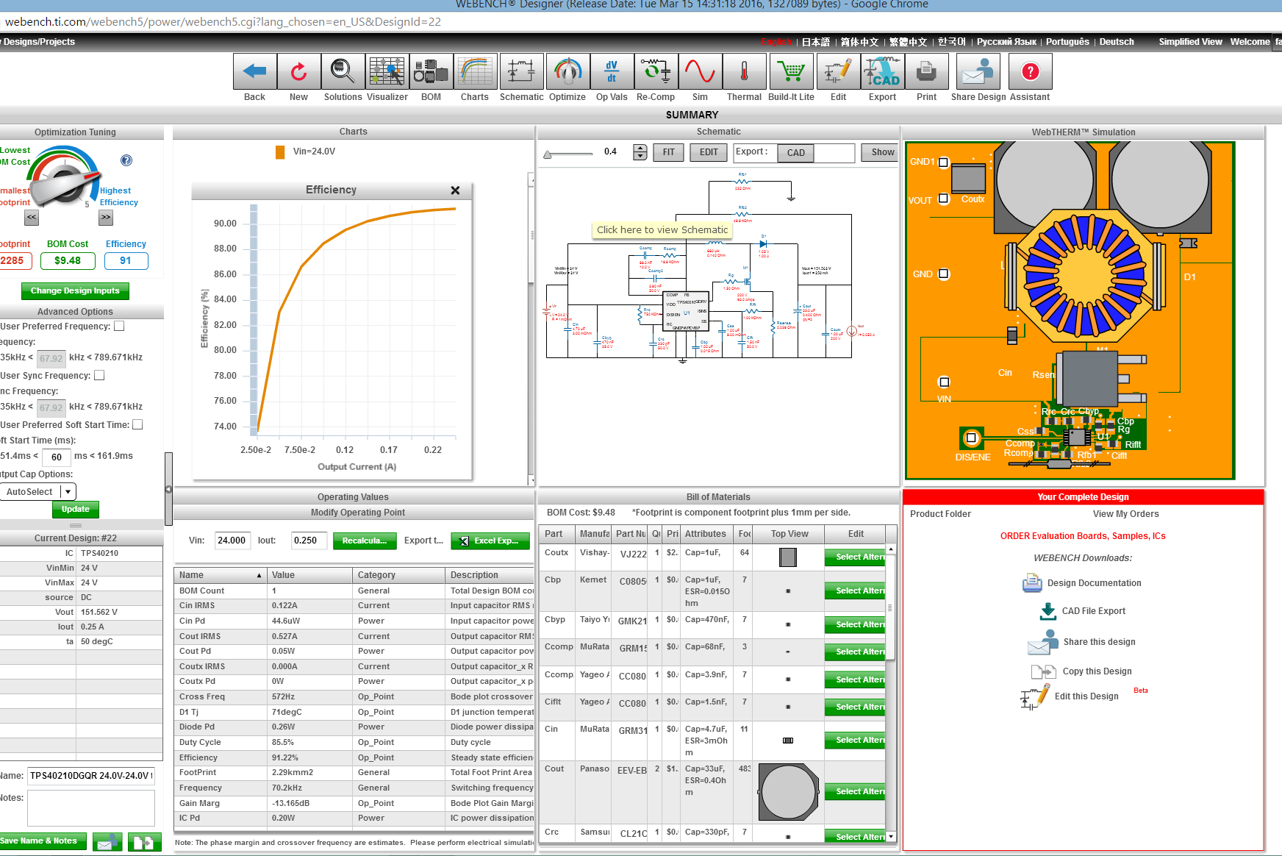The image size is (1282, 856).
Task: Open Op Vals dV/dt icon
Action: [x=612, y=72]
